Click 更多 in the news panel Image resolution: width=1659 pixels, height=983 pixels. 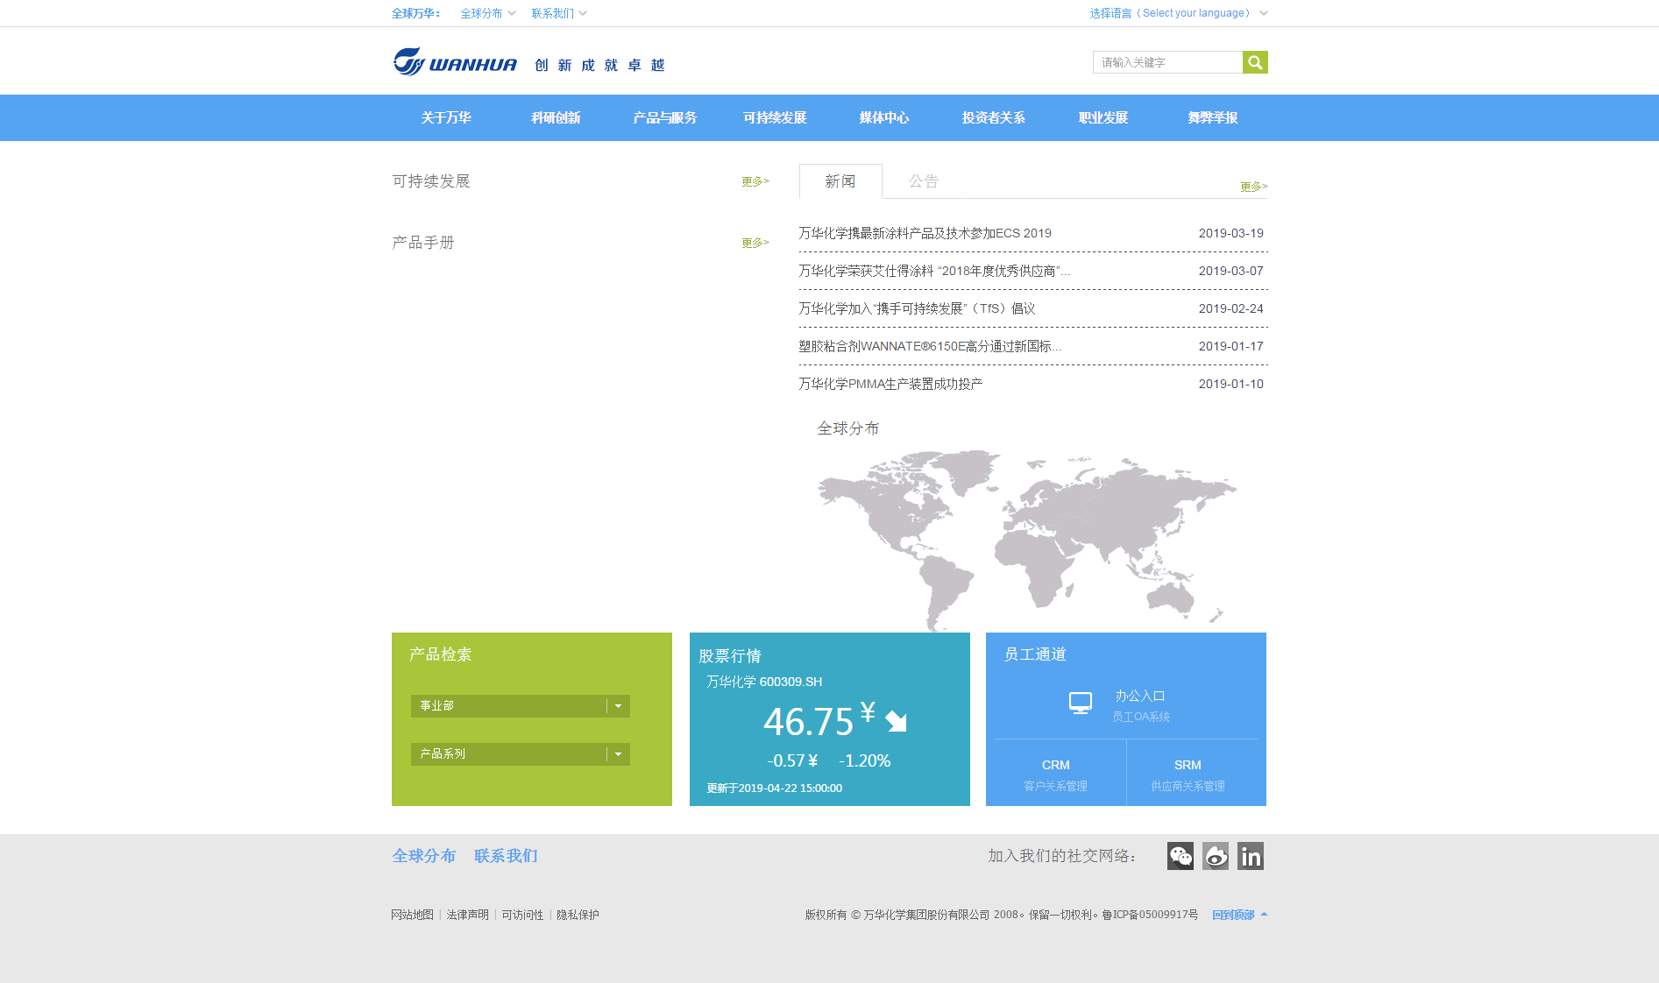point(1254,187)
